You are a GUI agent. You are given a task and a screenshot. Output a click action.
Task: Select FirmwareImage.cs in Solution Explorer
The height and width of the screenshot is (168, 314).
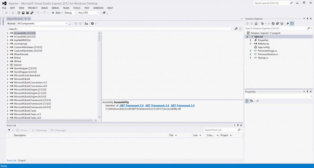[267, 51]
